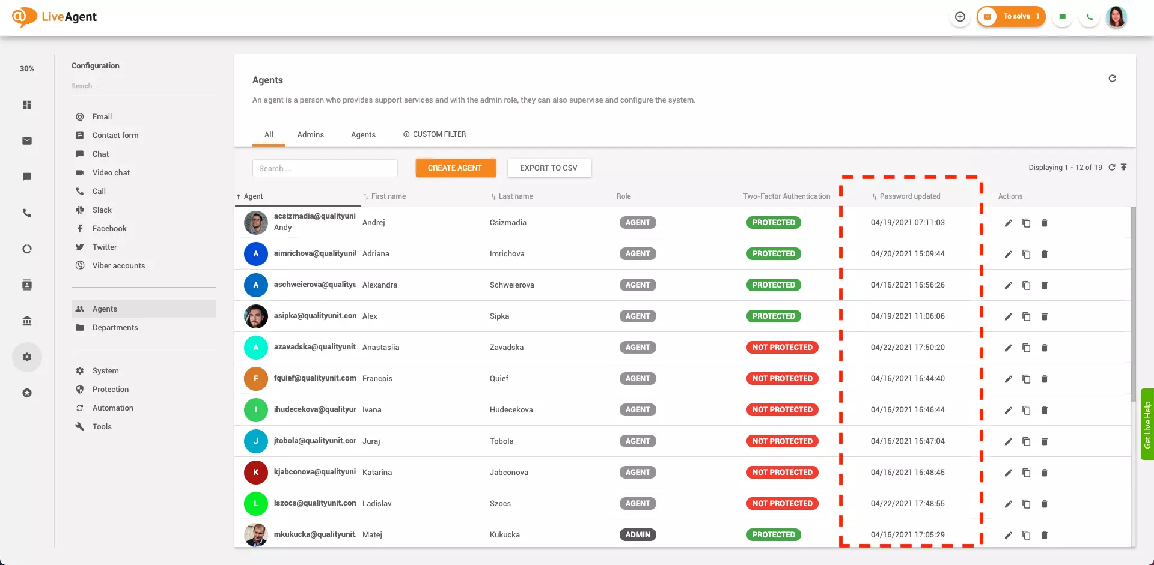Screen dimensions: 1154x565
Task: Duplicate Alex Sipka with the copy icon
Action: (1026, 316)
